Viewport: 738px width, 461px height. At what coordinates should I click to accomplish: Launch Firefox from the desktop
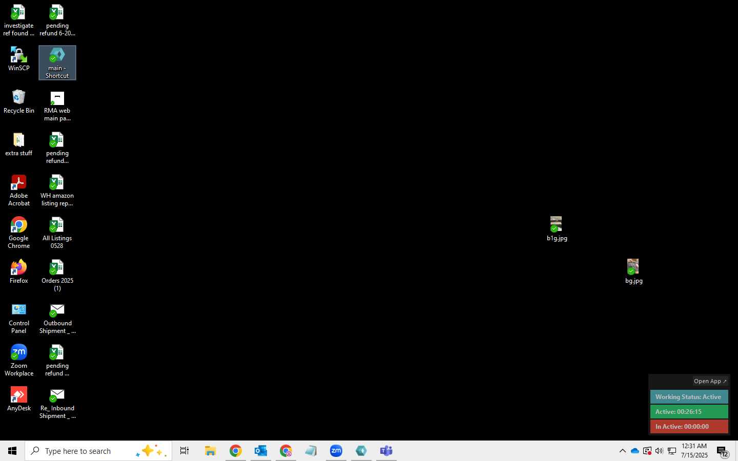[18, 271]
